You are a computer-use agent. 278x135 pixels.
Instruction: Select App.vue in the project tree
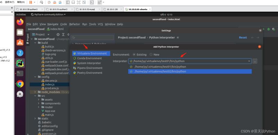pyautogui.click(x=50, y=111)
